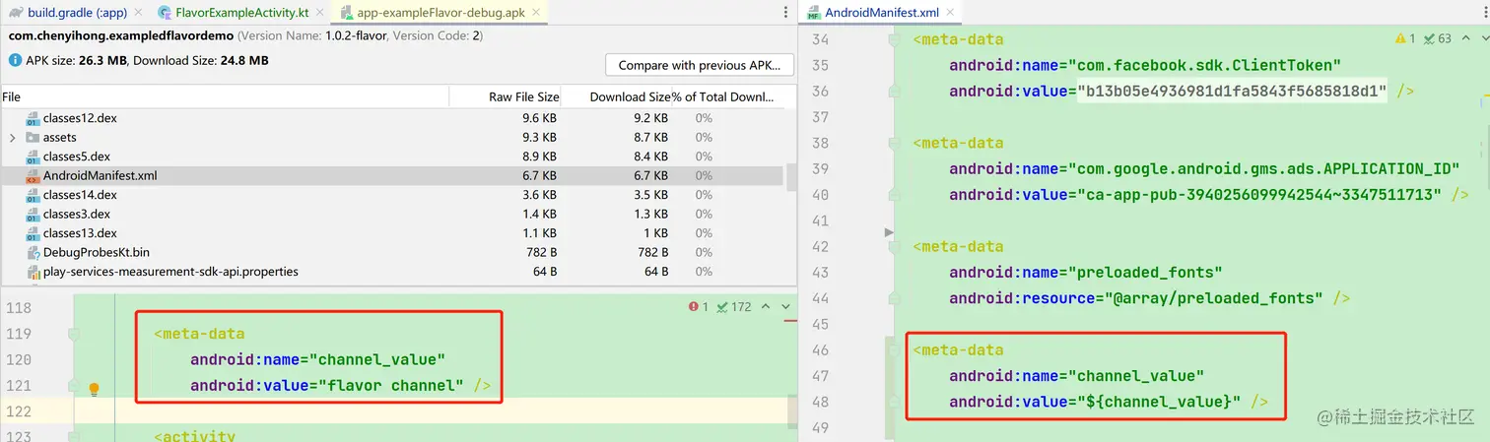The height and width of the screenshot is (442, 1490).
Task: Click the classes12.dex file icon
Action: 33,118
